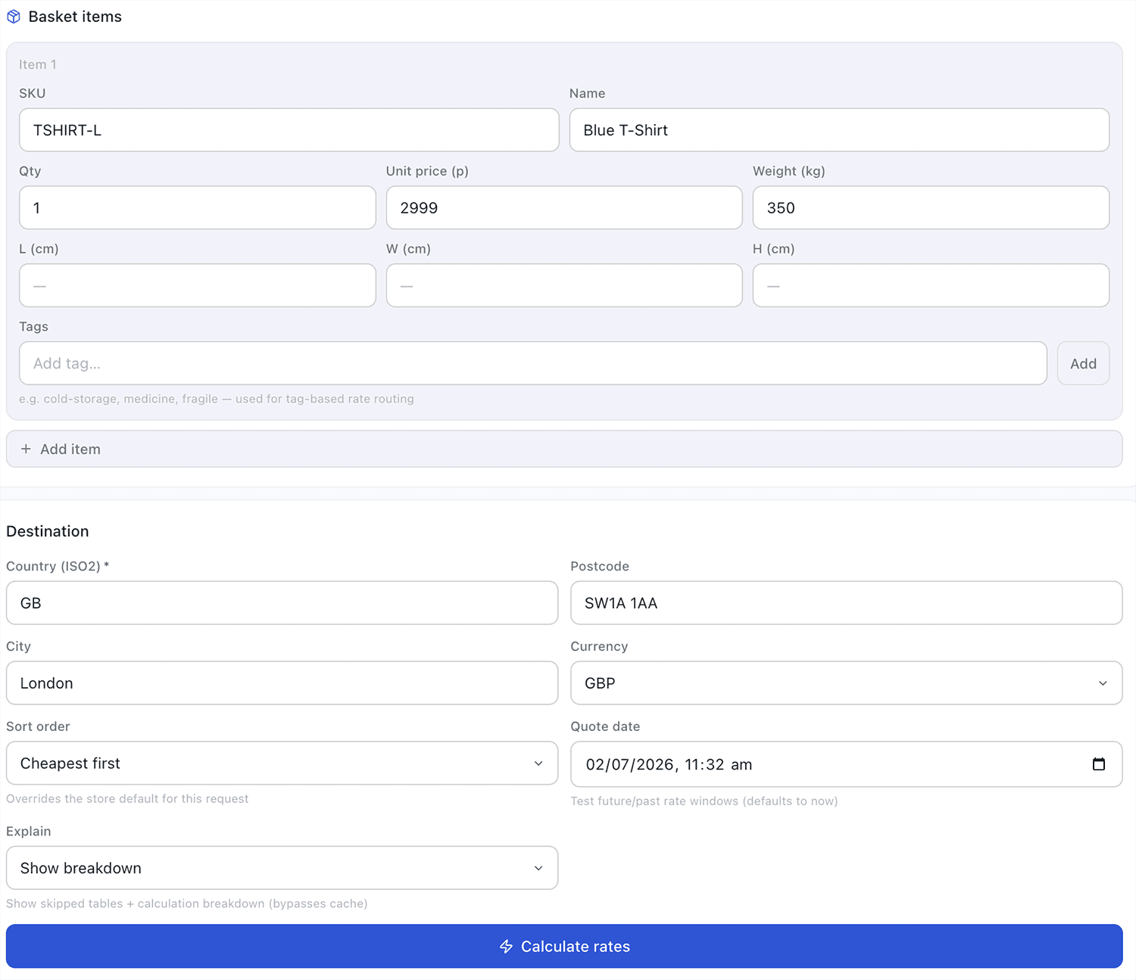Click the Postcode field showing SW1A 1AA
This screenshot has width=1136, height=980.
click(846, 603)
